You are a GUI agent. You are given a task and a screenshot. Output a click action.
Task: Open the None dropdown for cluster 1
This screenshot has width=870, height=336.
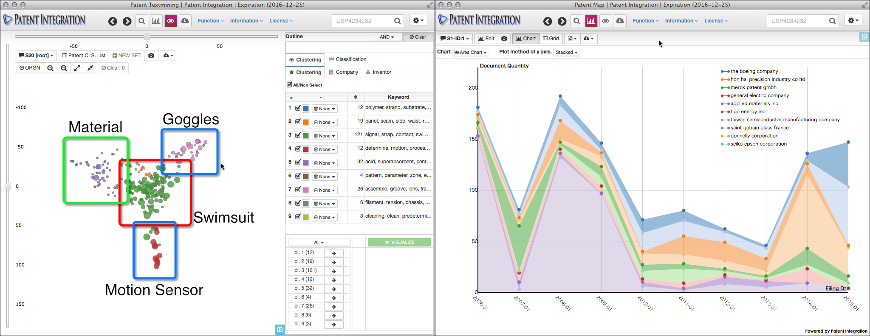(x=325, y=109)
